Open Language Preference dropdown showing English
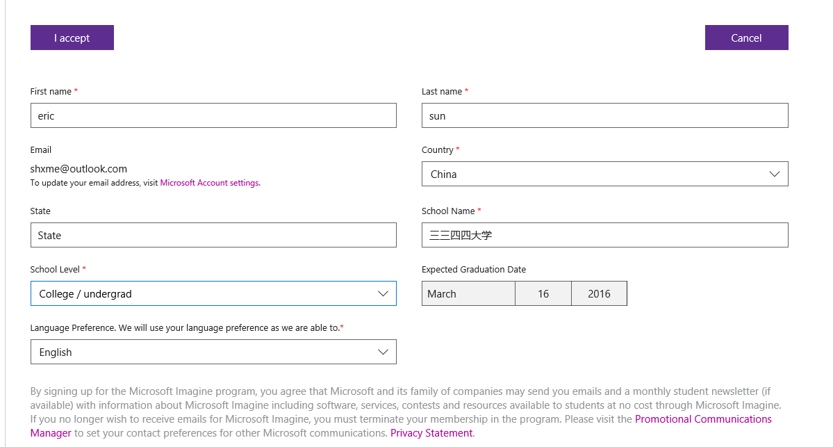Viewport: 833px width, 447px height. (x=213, y=352)
